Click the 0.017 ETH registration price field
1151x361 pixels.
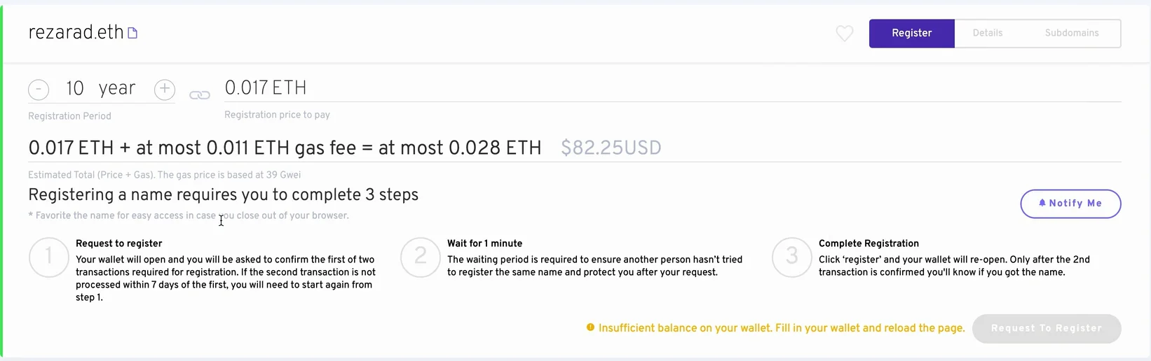266,88
